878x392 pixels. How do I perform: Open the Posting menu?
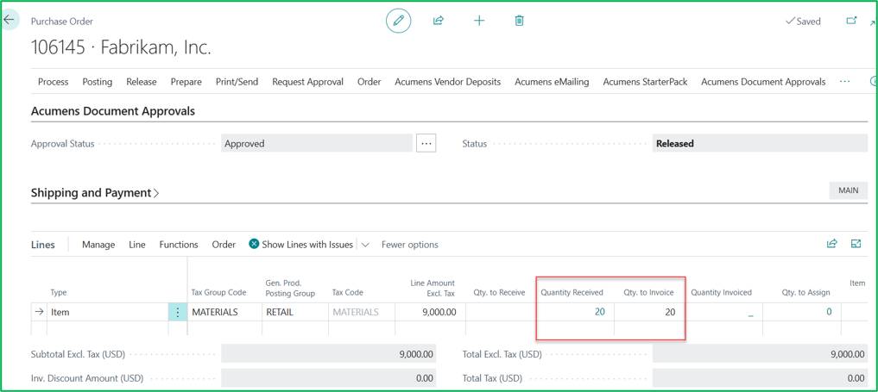98,82
